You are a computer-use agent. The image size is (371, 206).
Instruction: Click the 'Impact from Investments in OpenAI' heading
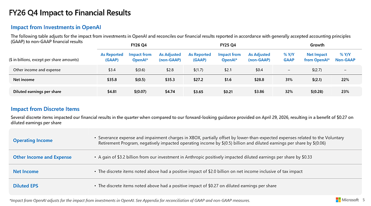click(56, 27)
